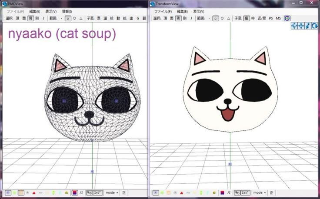The width and height of the screenshot is (320, 199).
Task: Open mode dropdown in TransformView bottom bar
Action: [x=260, y=192]
